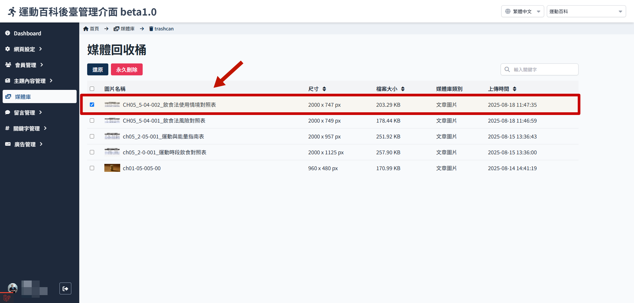Click file name CH05_5-04-001_飲食法風險對照表
Viewport: 634px width, 303px height.
164,121
